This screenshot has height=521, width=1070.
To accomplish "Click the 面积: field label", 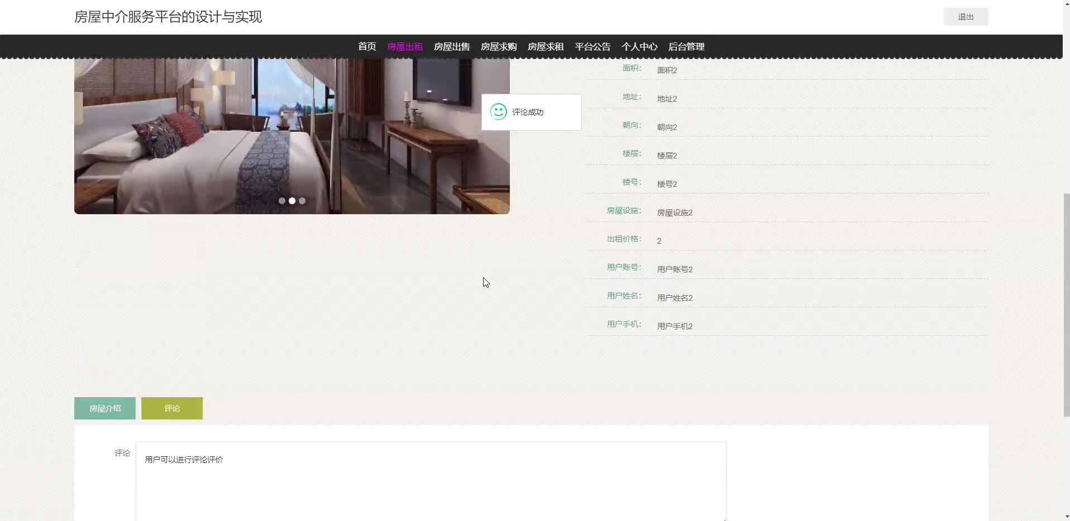I will pyautogui.click(x=632, y=68).
